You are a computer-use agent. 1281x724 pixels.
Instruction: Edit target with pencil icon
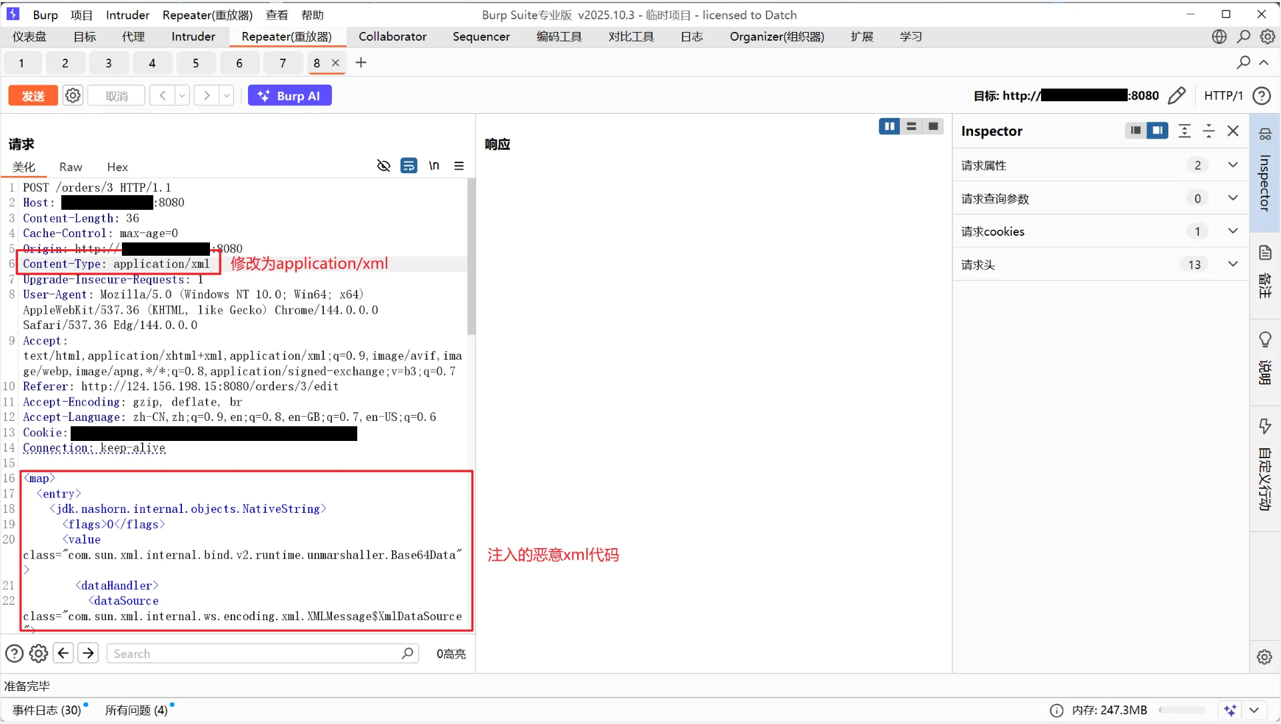pos(1177,96)
